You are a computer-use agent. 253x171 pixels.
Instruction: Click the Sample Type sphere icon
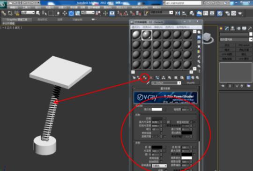point(199,32)
